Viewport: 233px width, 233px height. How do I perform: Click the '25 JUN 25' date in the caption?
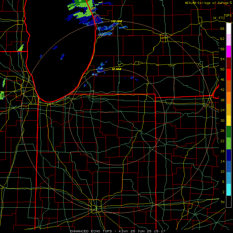pos(141,231)
